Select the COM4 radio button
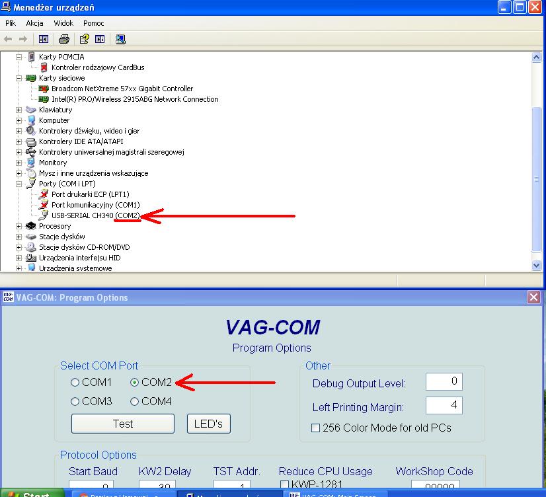546x497 pixels. click(134, 402)
